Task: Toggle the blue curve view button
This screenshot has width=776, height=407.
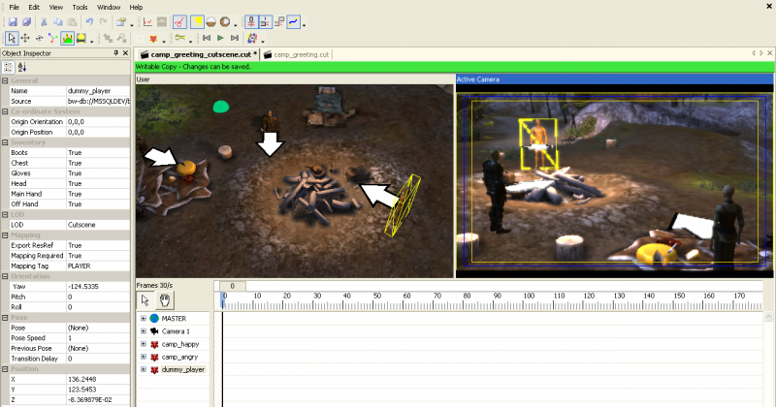Action: pyautogui.click(x=293, y=21)
